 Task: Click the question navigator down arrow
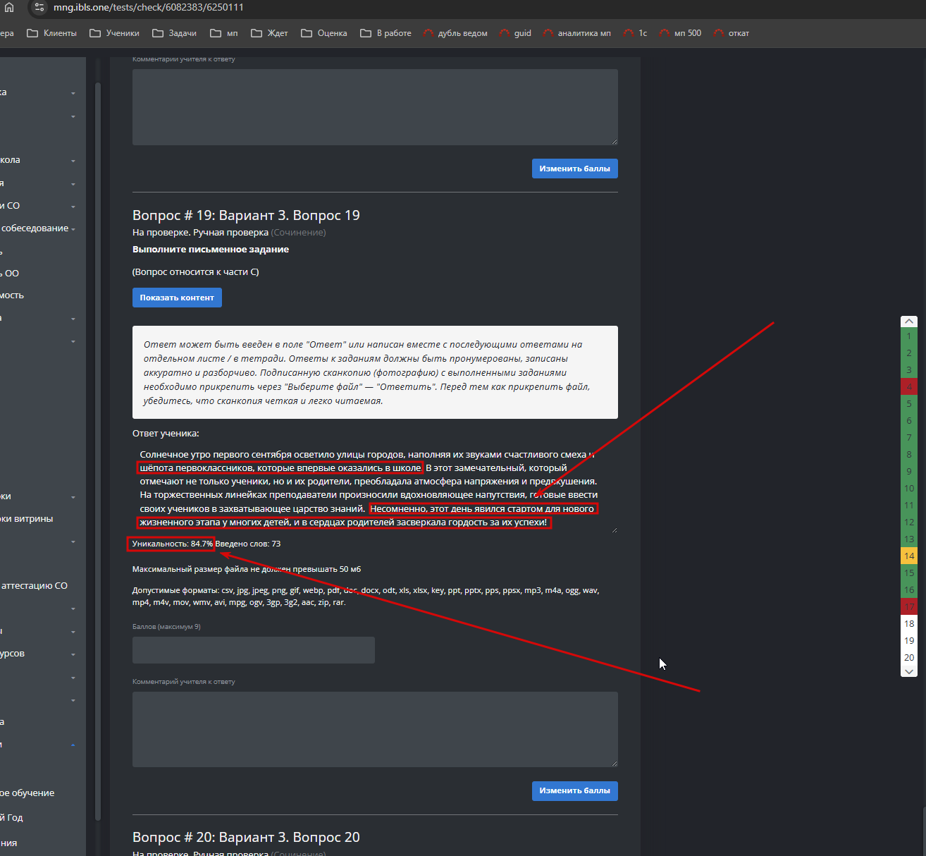(909, 671)
